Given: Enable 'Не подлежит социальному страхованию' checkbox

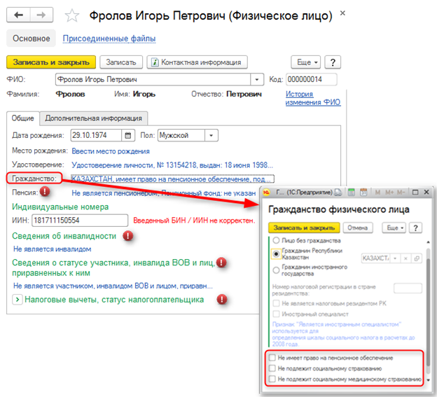Looking at the screenshot, I should (272, 368).
